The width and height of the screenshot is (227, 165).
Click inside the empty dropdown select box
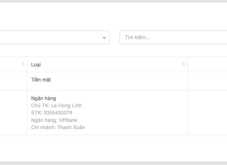click(x=50, y=38)
